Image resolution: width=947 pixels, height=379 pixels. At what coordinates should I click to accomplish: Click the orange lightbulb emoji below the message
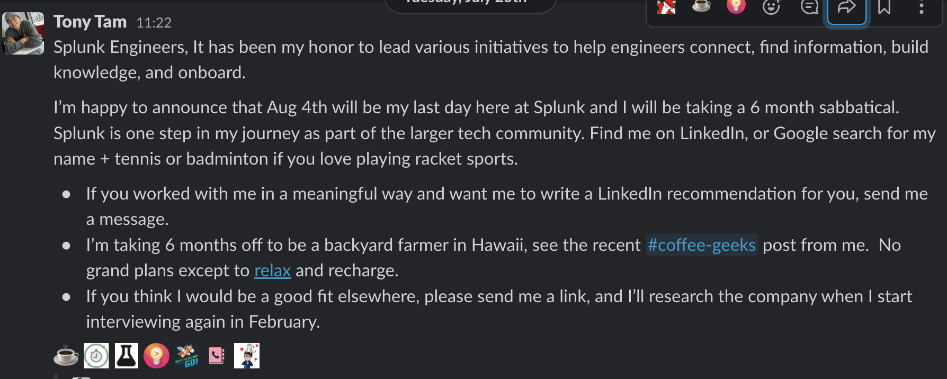[x=156, y=356]
